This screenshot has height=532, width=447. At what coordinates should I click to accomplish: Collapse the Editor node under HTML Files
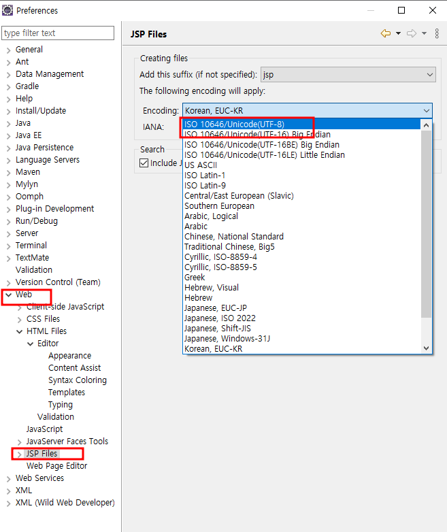30,344
